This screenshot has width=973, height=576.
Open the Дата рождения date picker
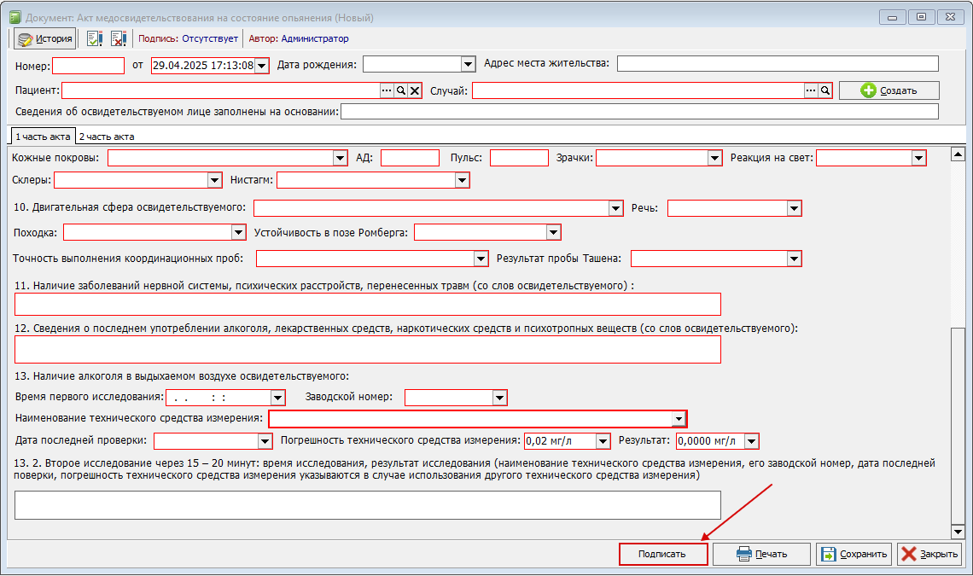(x=468, y=64)
